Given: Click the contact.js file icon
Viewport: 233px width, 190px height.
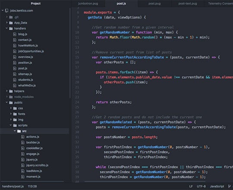Looking at the screenshot, I should pyautogui.click(x=15, y=40).
